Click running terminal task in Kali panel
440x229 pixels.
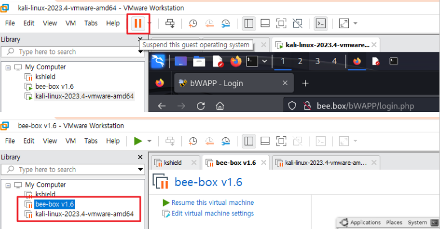[x=394, y=61]
